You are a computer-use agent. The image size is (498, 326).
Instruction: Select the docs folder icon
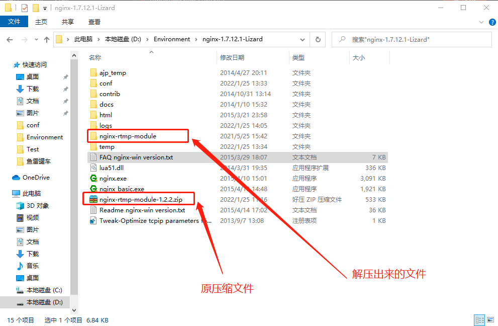point(93,104)
